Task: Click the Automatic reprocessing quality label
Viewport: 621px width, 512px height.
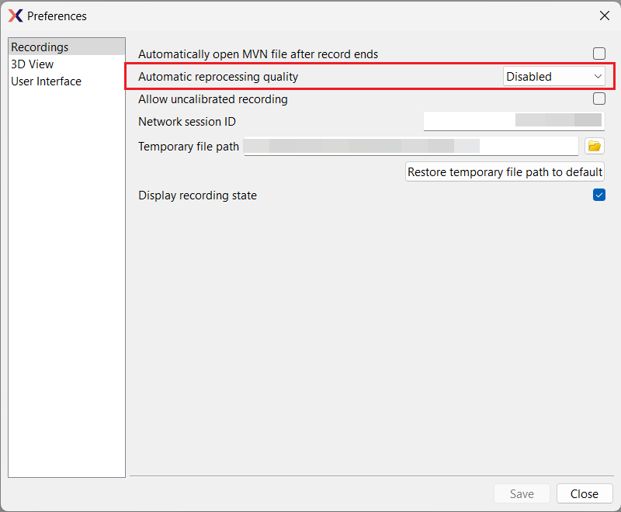Action: tap(218, 77)
